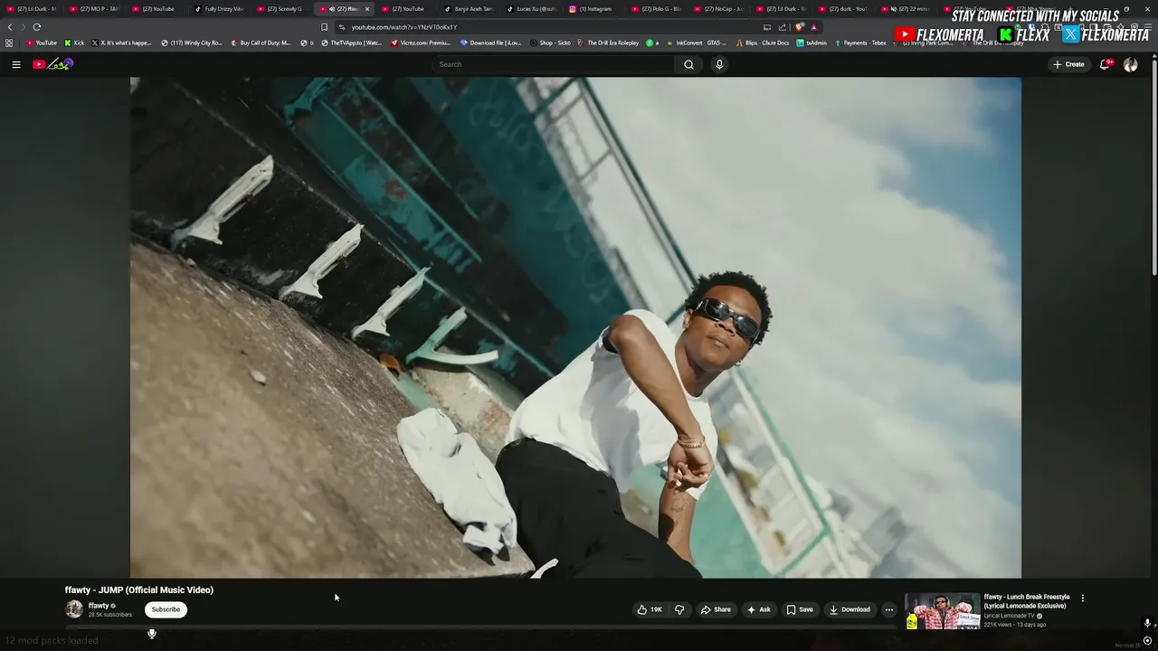Close the active ffawty tab

[367, 9]
